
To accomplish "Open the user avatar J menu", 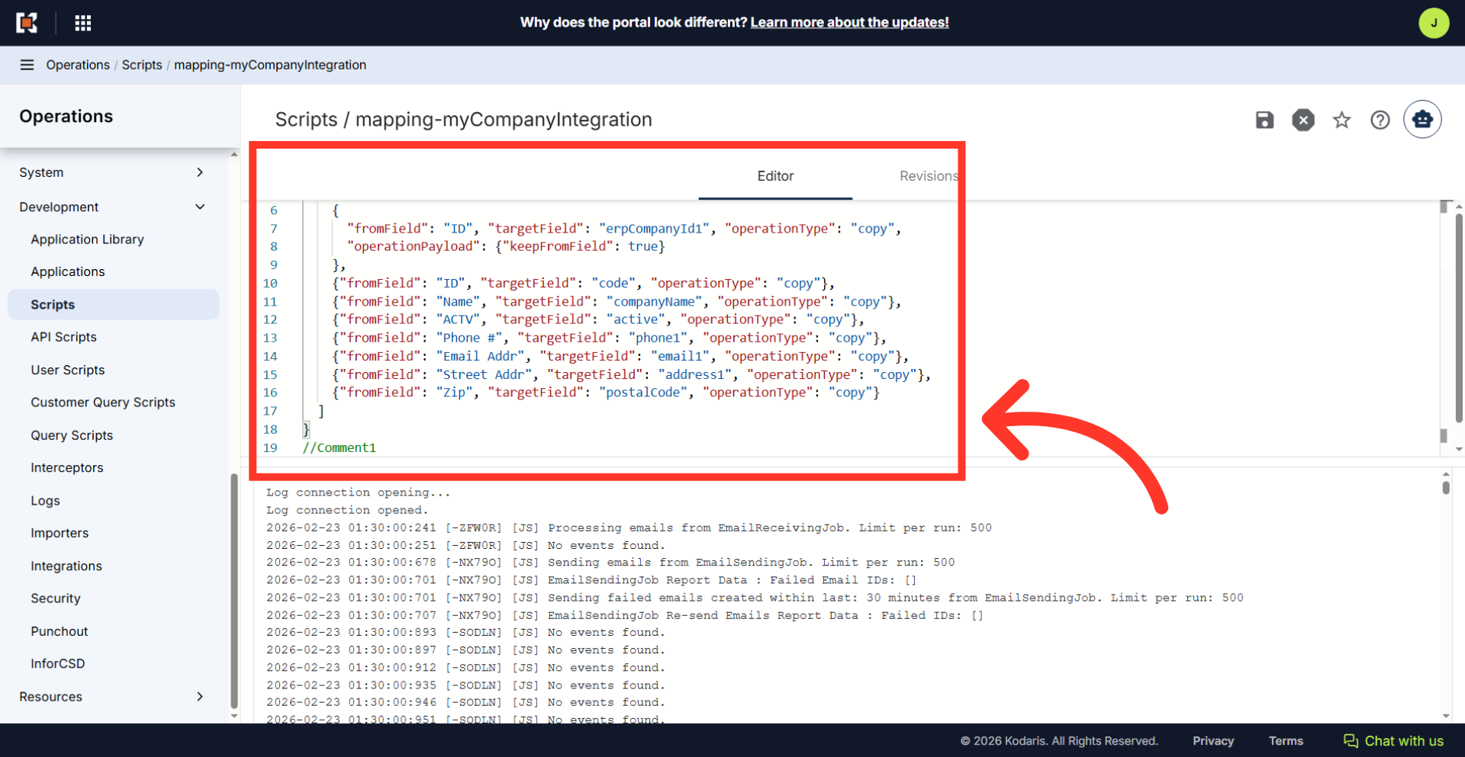I will (x=1434, y=23).
